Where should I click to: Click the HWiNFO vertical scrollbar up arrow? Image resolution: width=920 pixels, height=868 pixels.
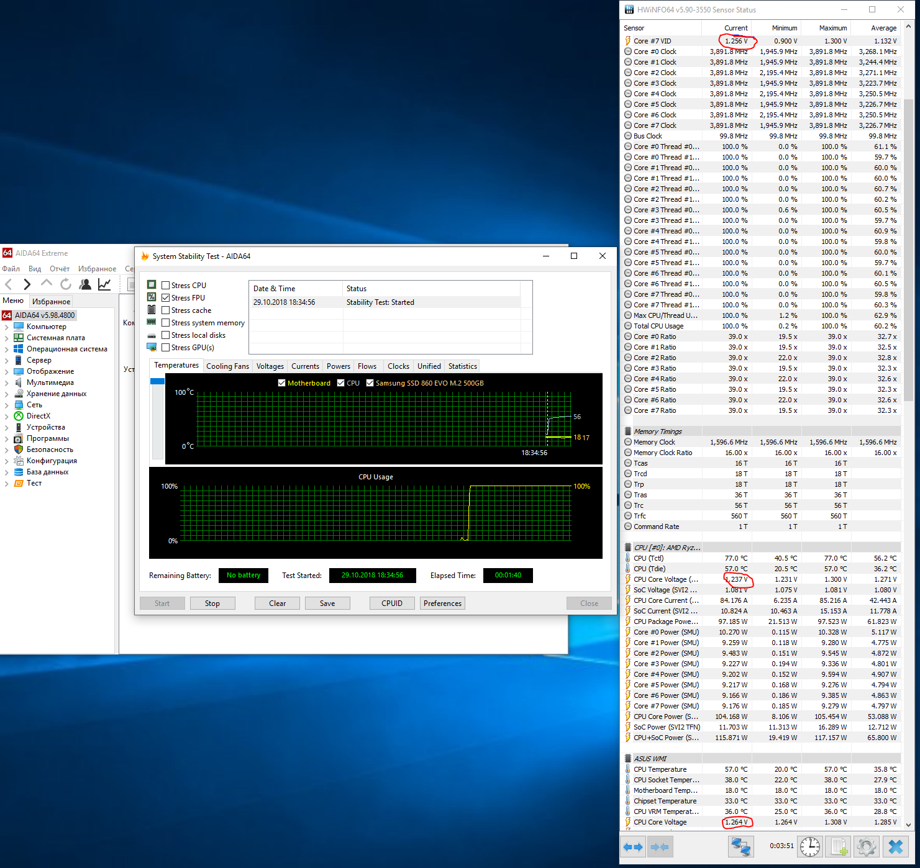pos(909,27)
